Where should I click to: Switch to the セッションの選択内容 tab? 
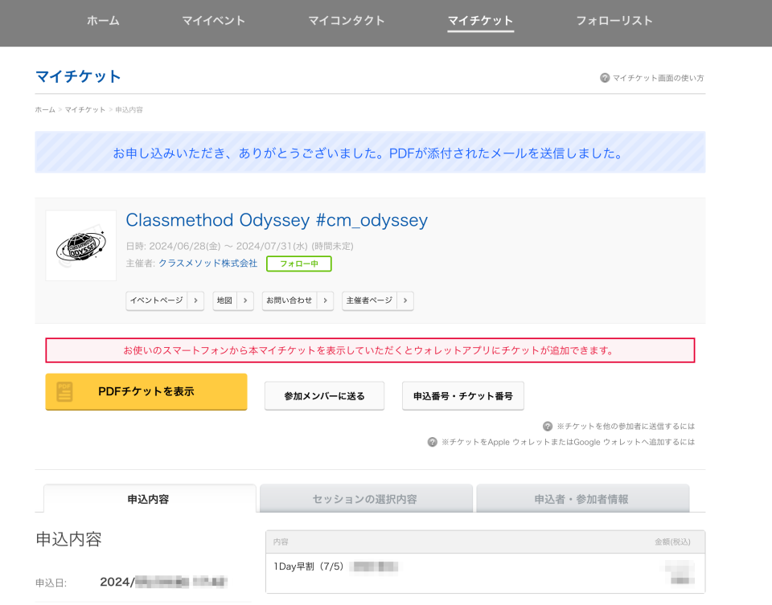(364, 497)
